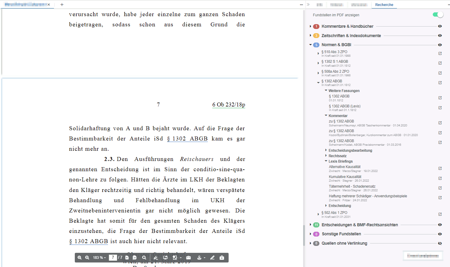Hide Normen & BGBl highlights via eye icon

(440, 45)
